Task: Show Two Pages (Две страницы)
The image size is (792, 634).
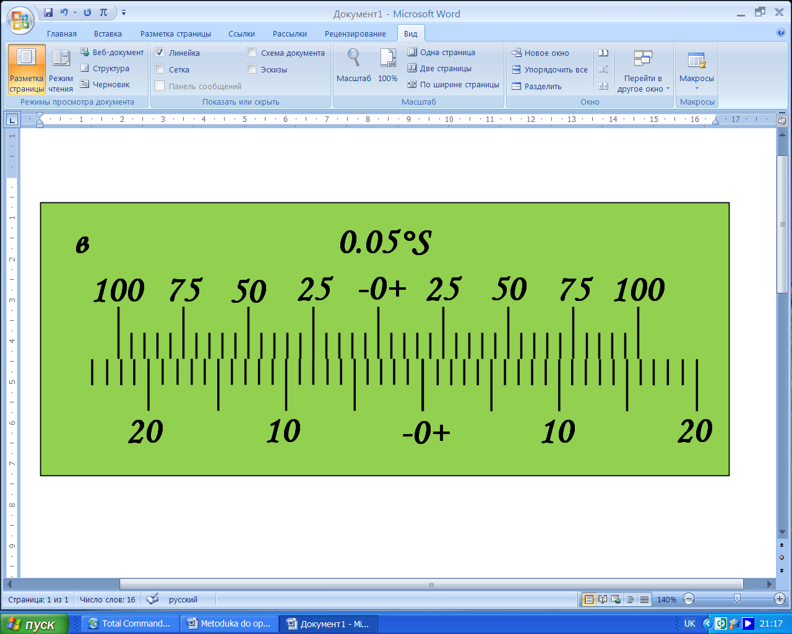Action: 439,69
